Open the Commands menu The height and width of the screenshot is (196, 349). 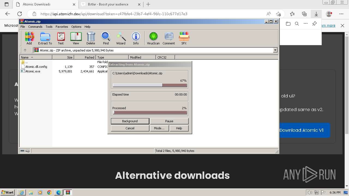click(x=35, y=27)
